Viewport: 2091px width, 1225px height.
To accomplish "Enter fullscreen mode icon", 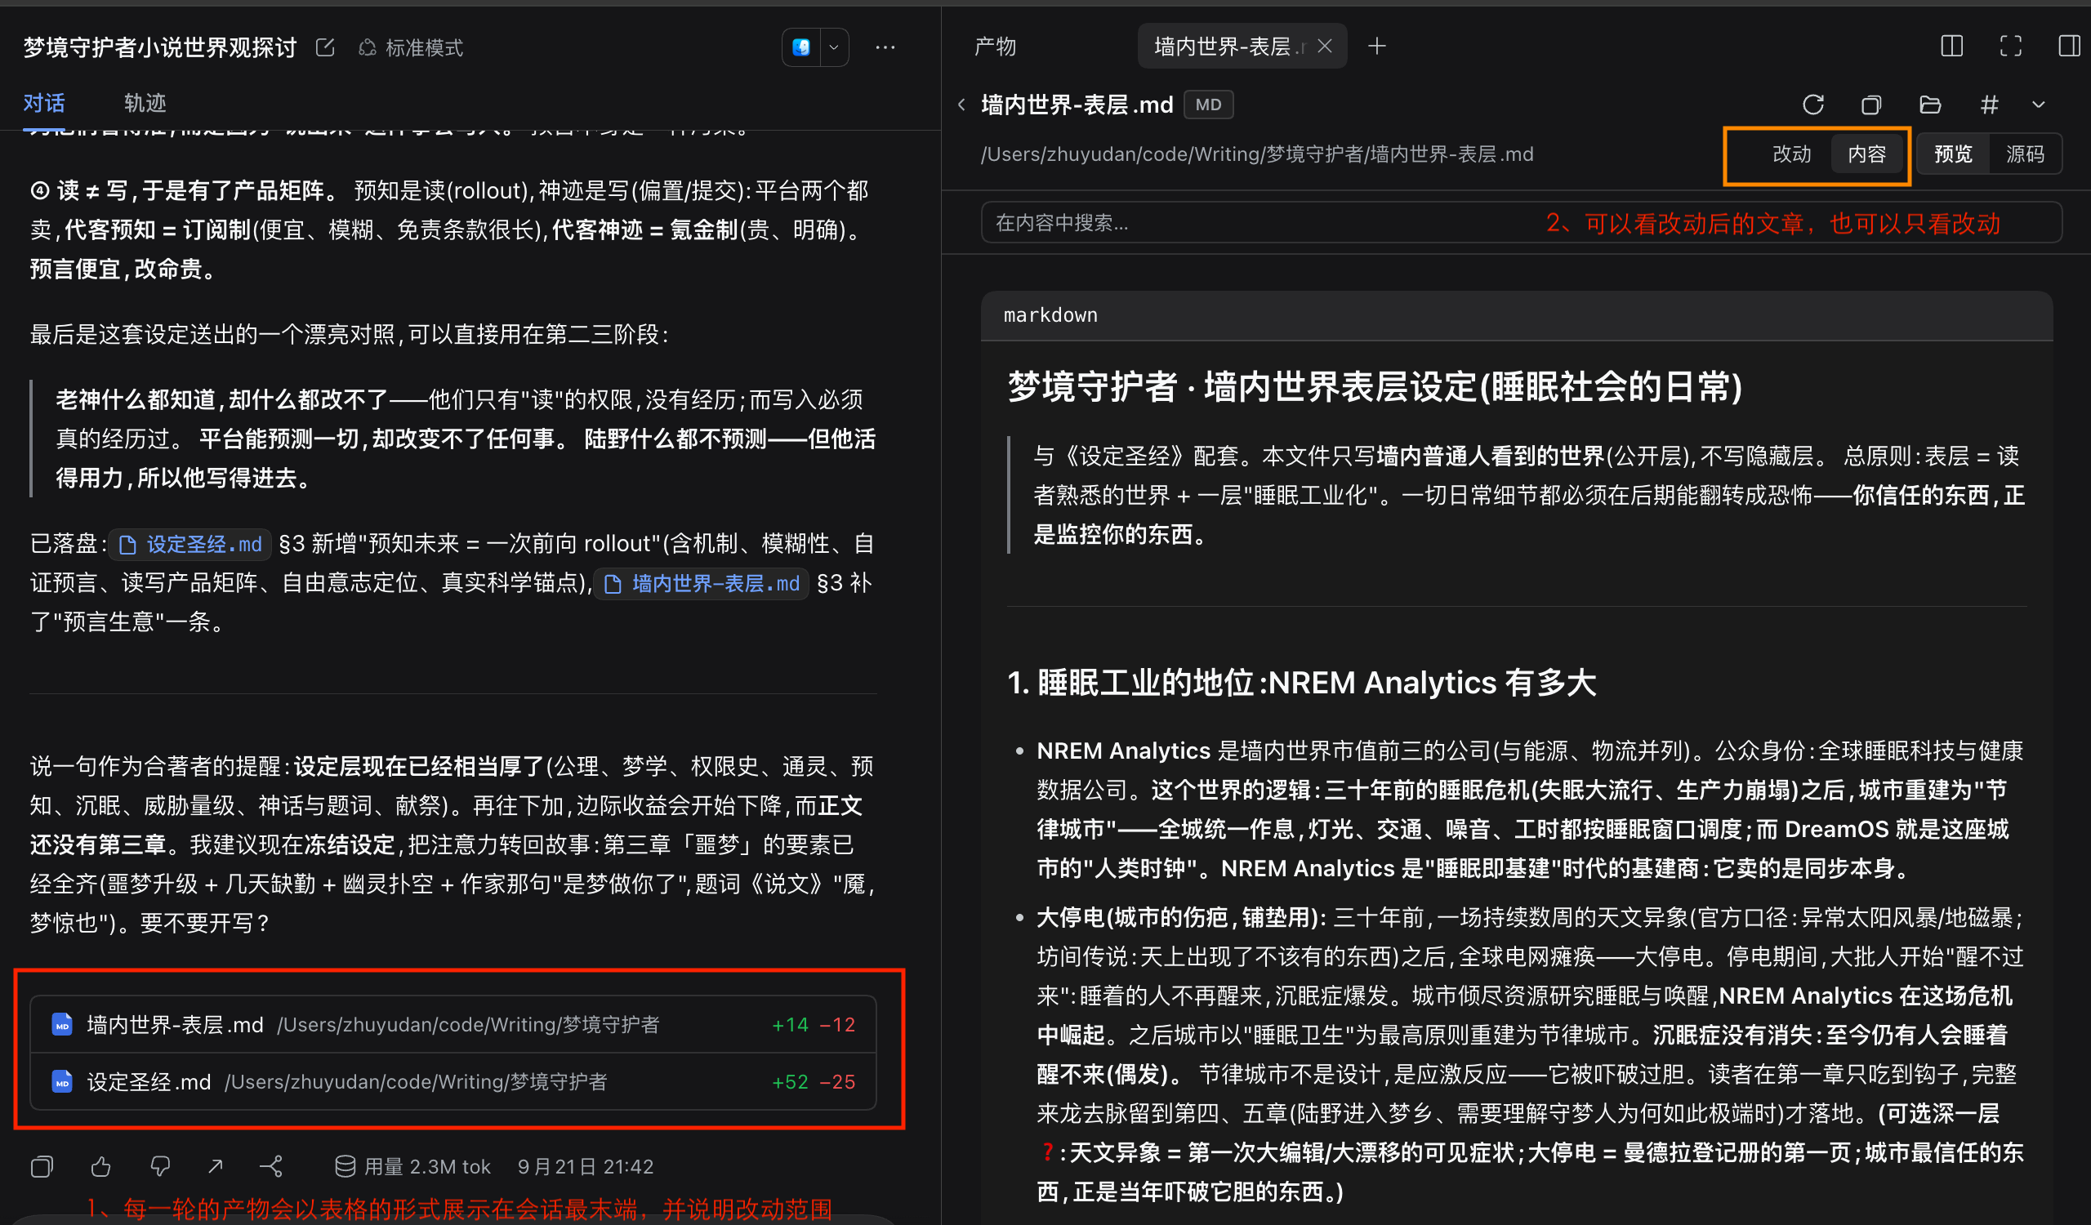I will point(2010,47).
